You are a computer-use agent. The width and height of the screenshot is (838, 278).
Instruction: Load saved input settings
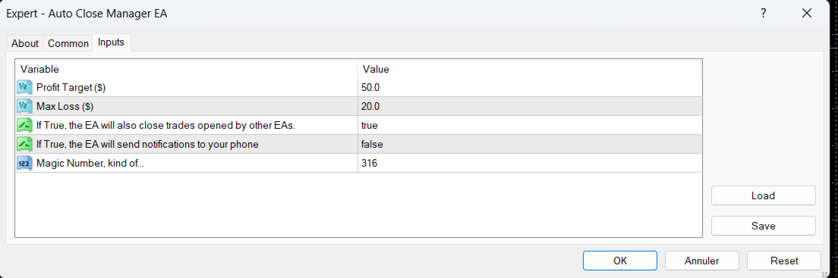click(763, 195)
